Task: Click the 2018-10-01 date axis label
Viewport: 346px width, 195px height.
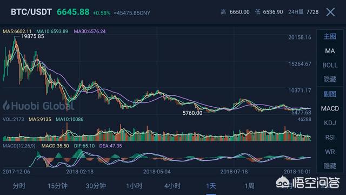Action: (297, 172)
